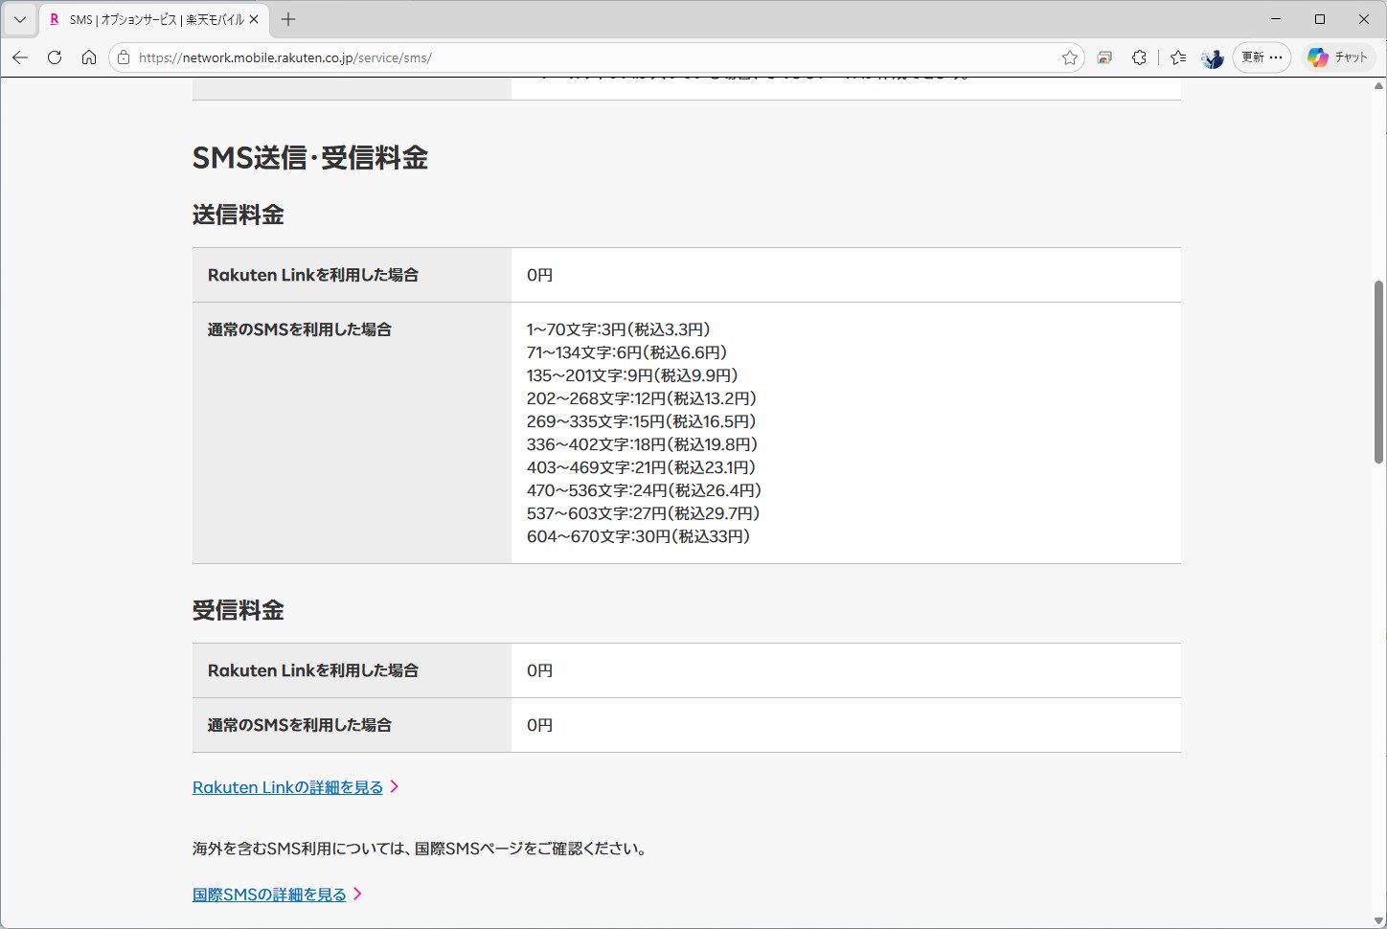This screenshot has width=1387, height=929.
Task: Click the browser back arrow
Action: click(20, 57)
